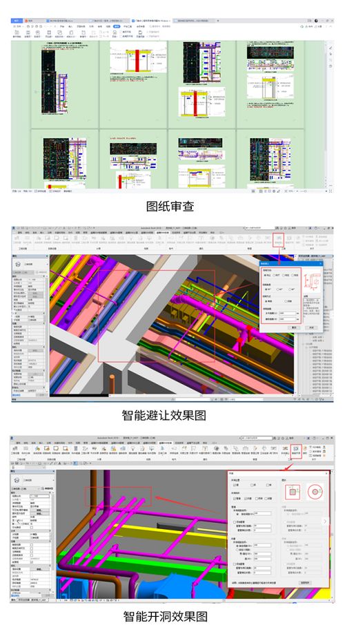Click the avoidance height input field
Screen dimensions: 345x641
pos(288,319)
